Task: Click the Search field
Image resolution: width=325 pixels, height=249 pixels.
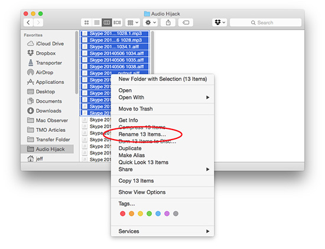Action: (x=265, y=22)
